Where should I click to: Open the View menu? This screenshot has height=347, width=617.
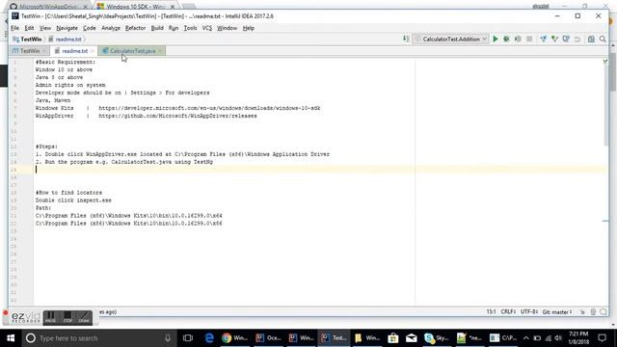click(45, 28)
